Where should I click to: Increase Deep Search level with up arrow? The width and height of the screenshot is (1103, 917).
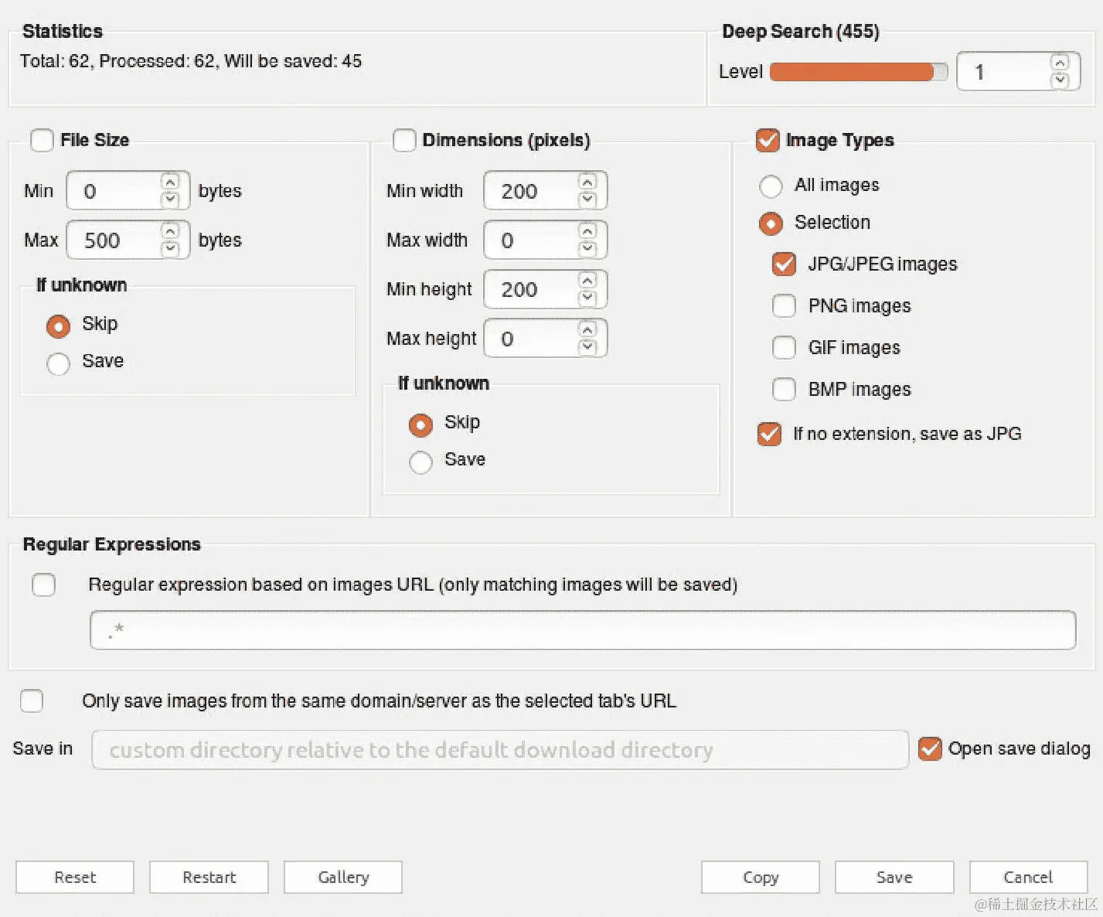click(1060, 63)
